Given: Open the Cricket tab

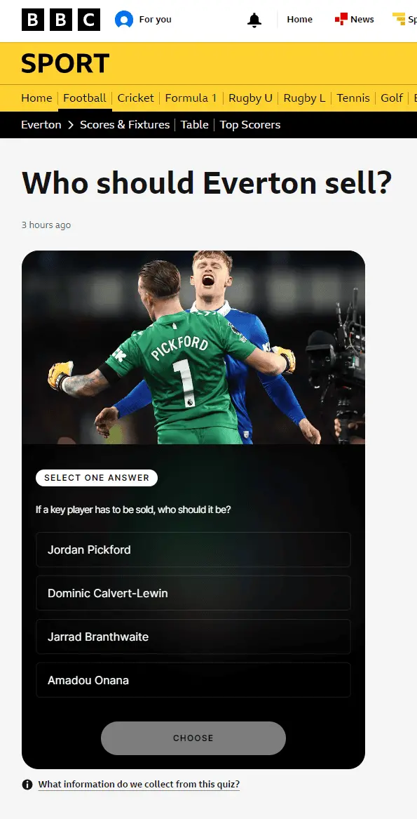Looking at the screenshot, I should pyautogui.click(x=136, y=98).
